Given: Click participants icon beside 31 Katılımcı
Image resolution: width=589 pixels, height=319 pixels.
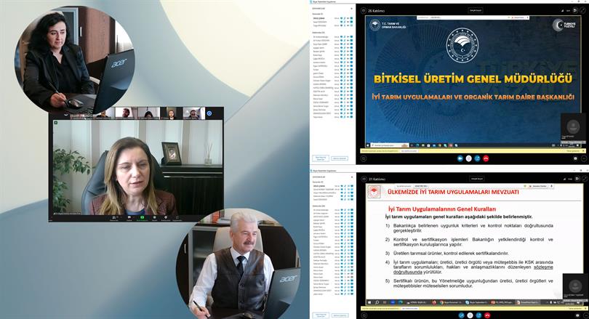Looking at the screenshot, I should pyautogui.click(x=364, y=179).
